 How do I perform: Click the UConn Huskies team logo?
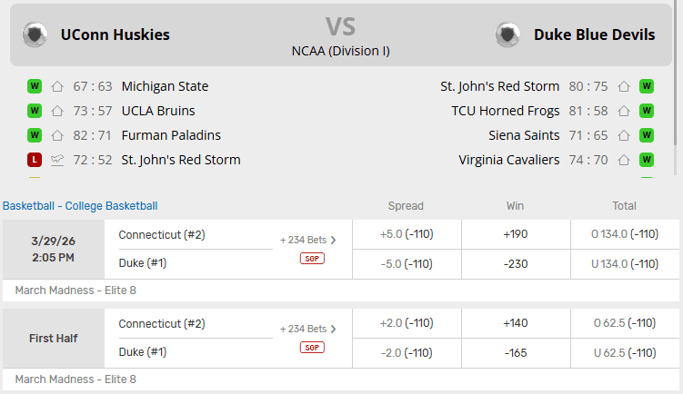(x=35, y=34)
